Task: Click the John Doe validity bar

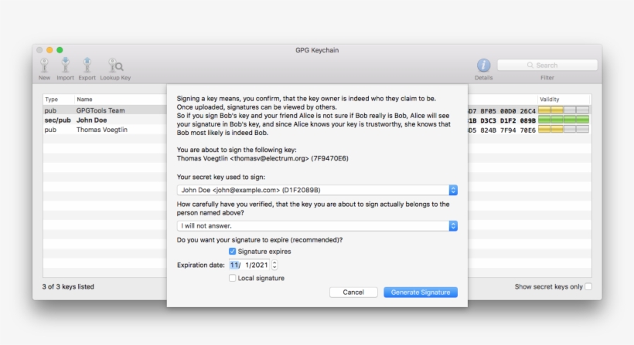Action: pos(563,120)
